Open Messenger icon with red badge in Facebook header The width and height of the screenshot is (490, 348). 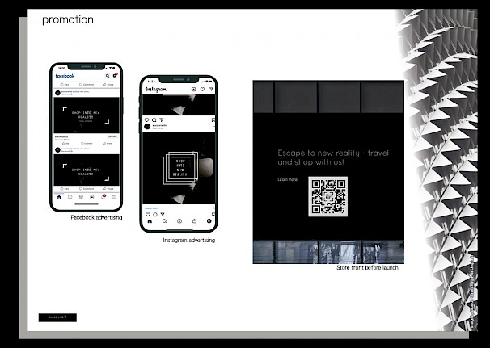click(x=115, y=76)
